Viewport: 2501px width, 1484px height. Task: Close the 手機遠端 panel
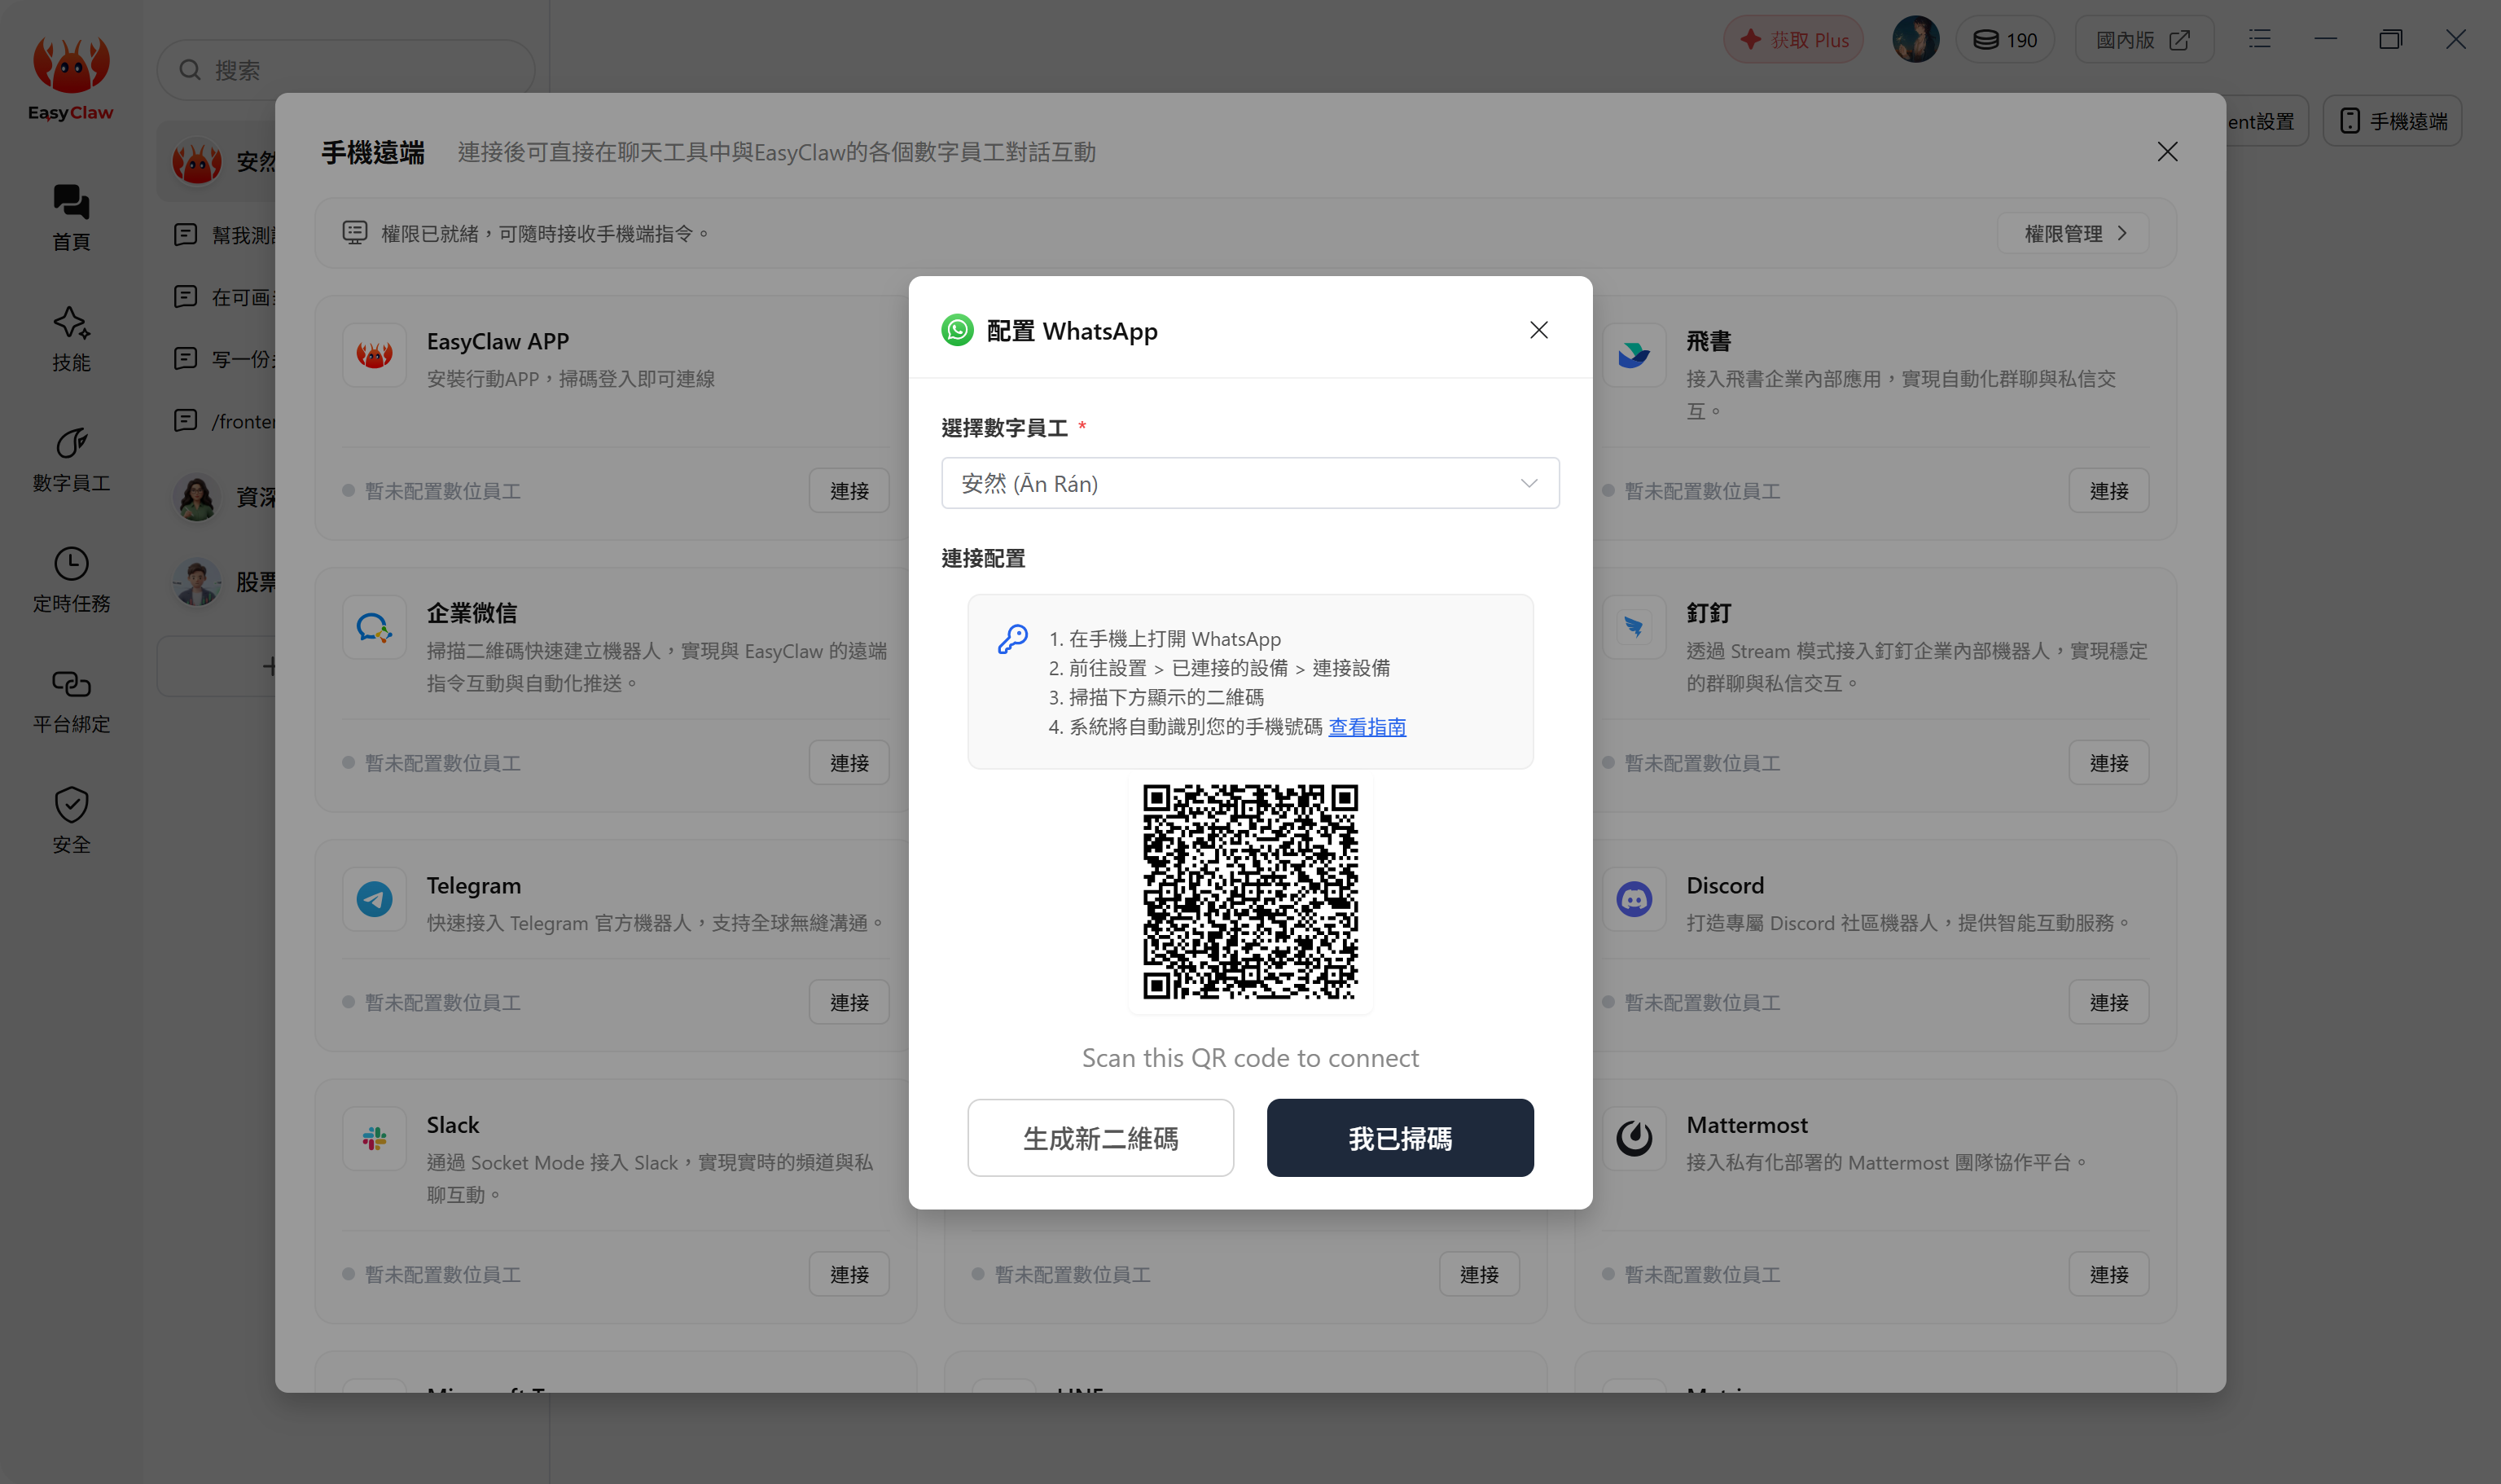(x=2167, y=152)
